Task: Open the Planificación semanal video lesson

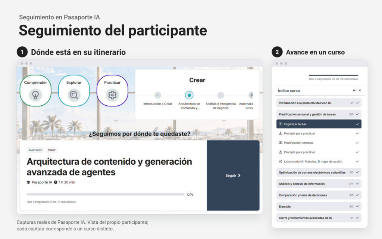Action: 319,143
